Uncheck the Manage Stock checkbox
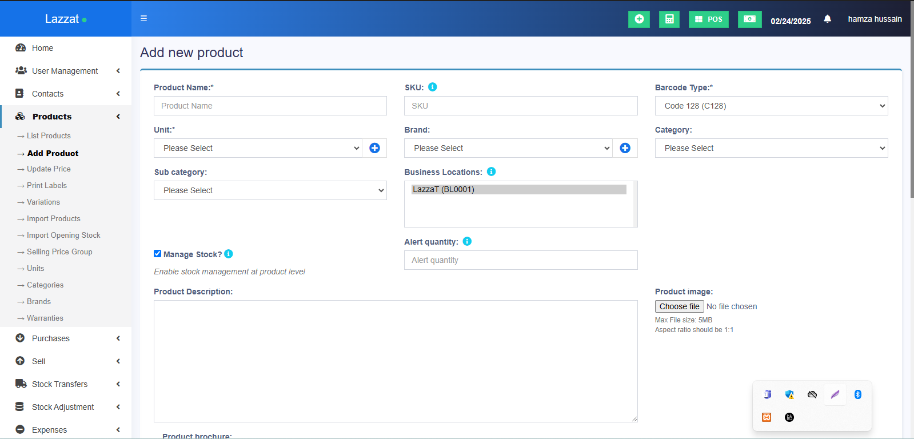Image resolution: width=914 pixels, height=439 pixels. point(158,254)
